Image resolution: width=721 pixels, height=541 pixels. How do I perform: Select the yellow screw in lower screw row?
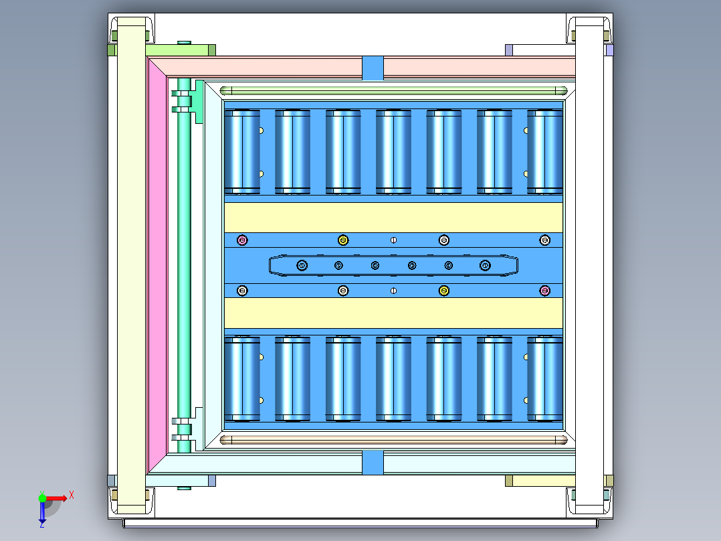[443, 291]
